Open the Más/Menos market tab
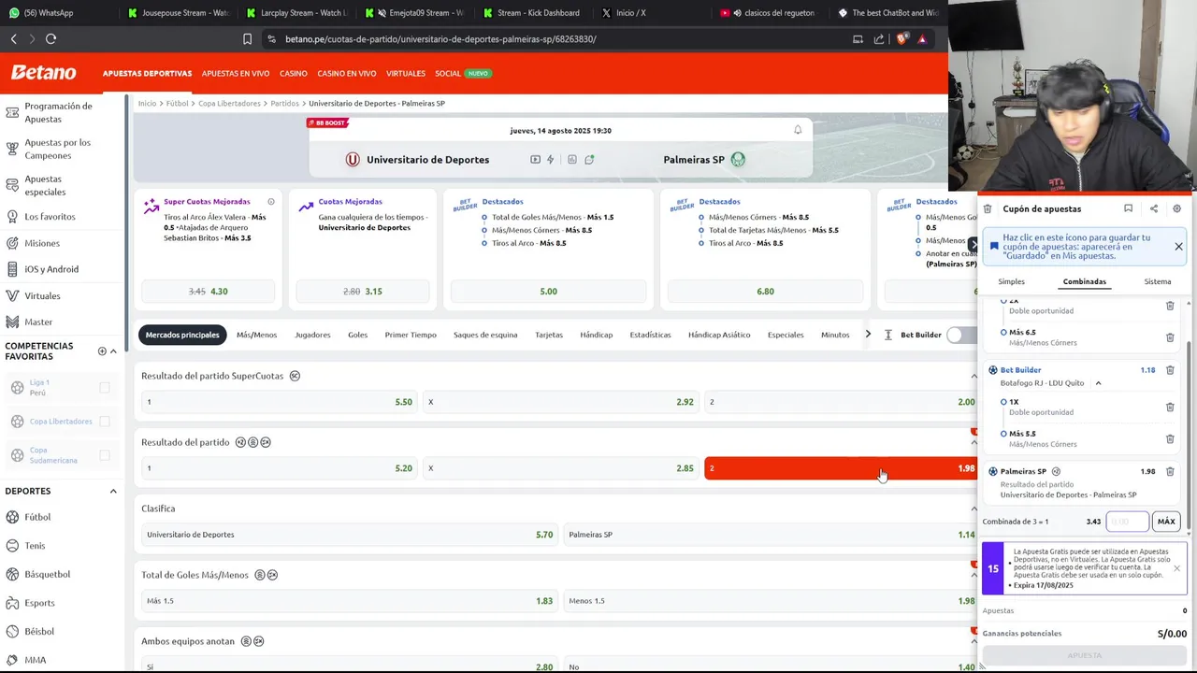The width and height of the screenshot is (1197, 673). pyautogui.click(x=256, y=335)
